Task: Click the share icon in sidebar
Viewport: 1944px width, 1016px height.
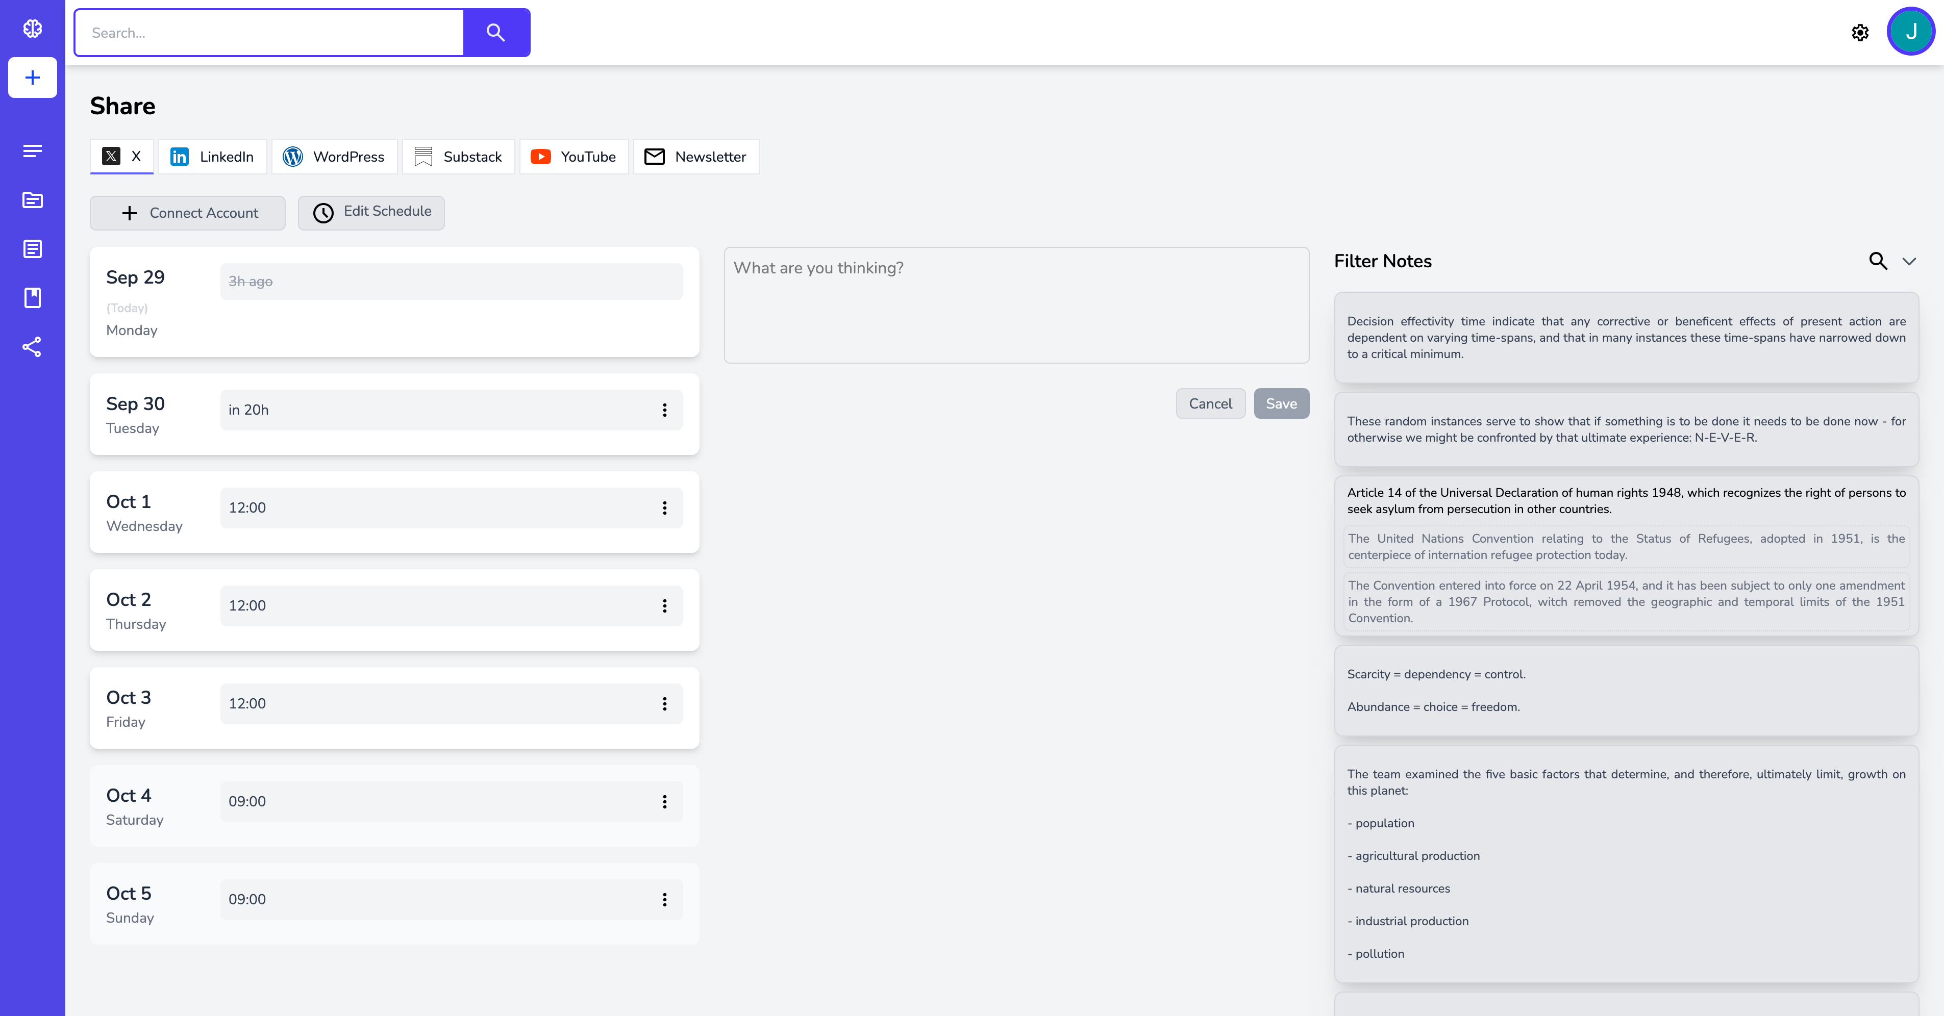Action: (33, 347)
